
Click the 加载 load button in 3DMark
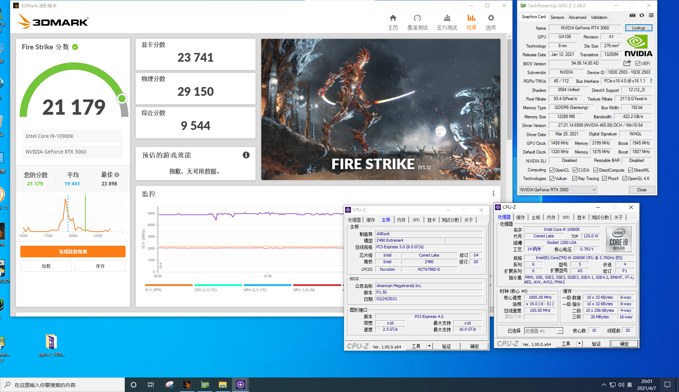coord(46,266)
